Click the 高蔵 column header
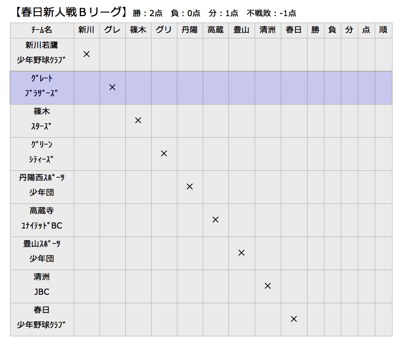The width and height of the screenshot is (403, 348). [x=216, y=30]
